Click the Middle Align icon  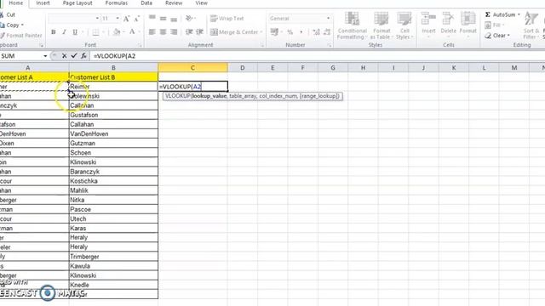coord(163,18)
